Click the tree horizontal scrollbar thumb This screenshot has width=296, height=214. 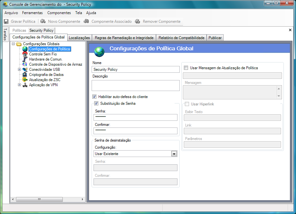click(39, 199)
